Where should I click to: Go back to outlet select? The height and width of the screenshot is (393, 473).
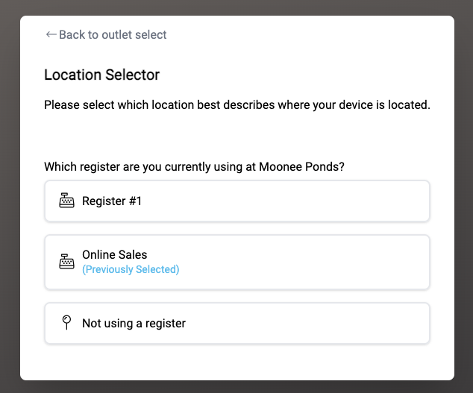106,35
